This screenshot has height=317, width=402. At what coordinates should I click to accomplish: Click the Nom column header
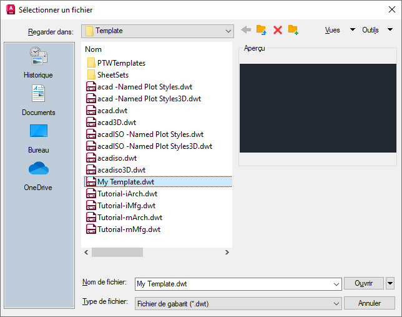click(94, 49)
